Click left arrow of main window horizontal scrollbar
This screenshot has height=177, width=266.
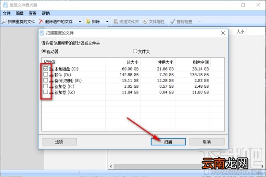coord(111,166)
